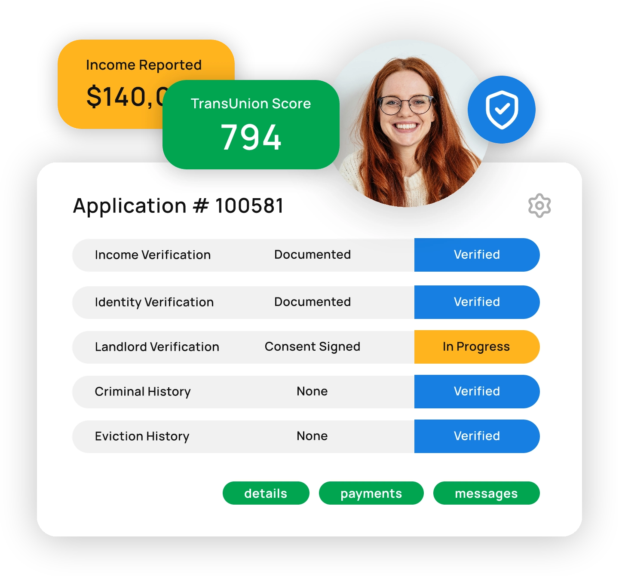
Task: Click Consent Signed in Landlord Verification row
Action: 313,347
